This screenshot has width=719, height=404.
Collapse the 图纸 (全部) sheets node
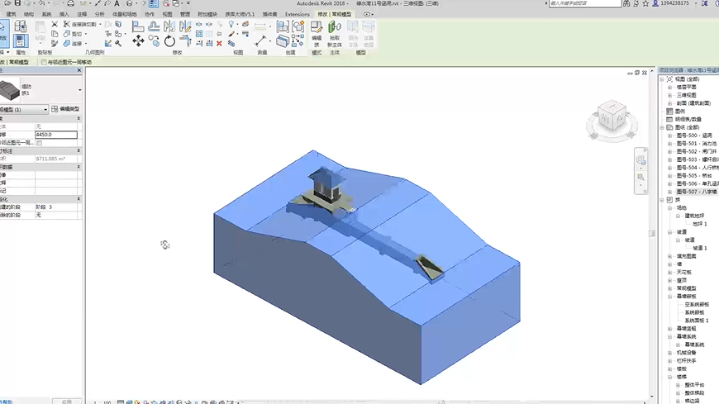click(x=662, y=127)
